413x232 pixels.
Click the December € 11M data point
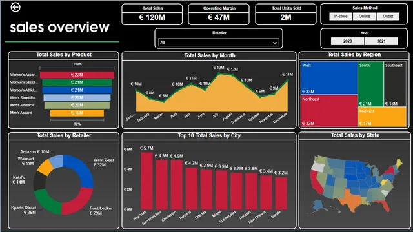pyautogui.click(x=288, y=80)
